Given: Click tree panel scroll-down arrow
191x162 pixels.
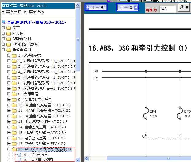Looking at the screenshot, I should click(x=78, y=160).
